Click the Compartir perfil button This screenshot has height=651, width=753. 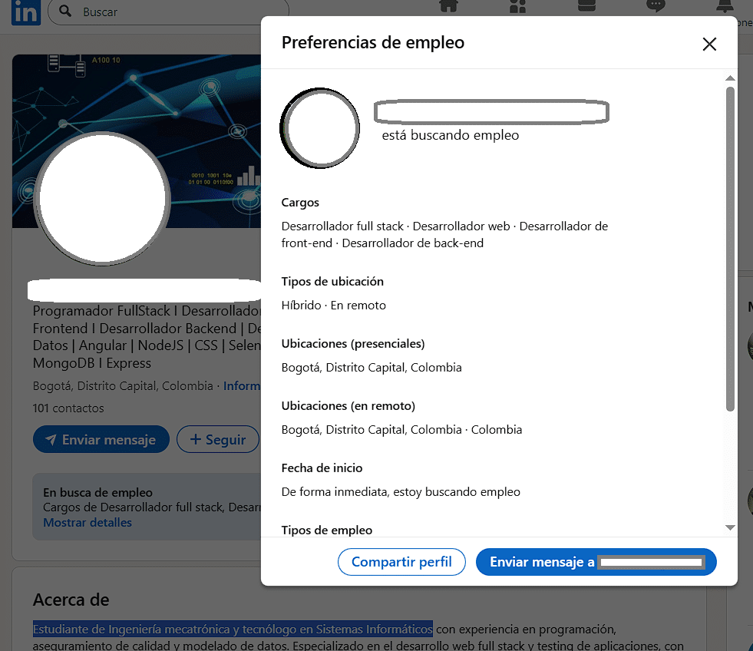401,562
